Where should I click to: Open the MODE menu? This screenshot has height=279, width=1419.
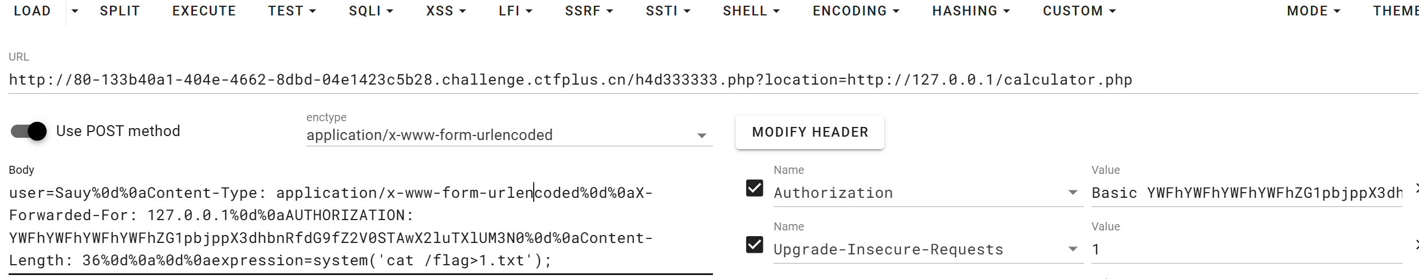tap(1313, 11)
